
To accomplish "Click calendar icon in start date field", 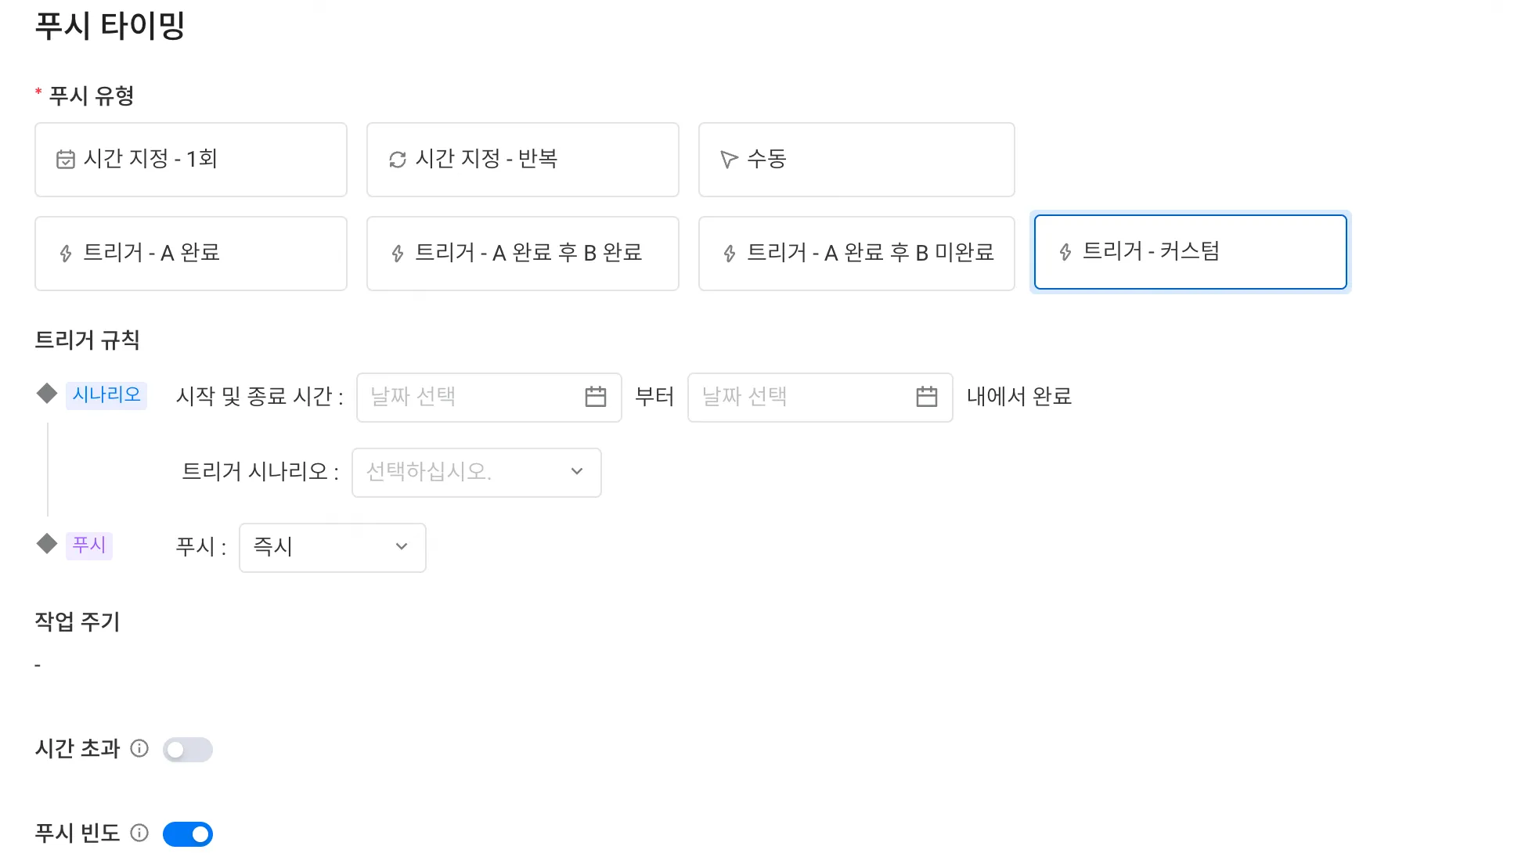I will [x=595, y=397].
